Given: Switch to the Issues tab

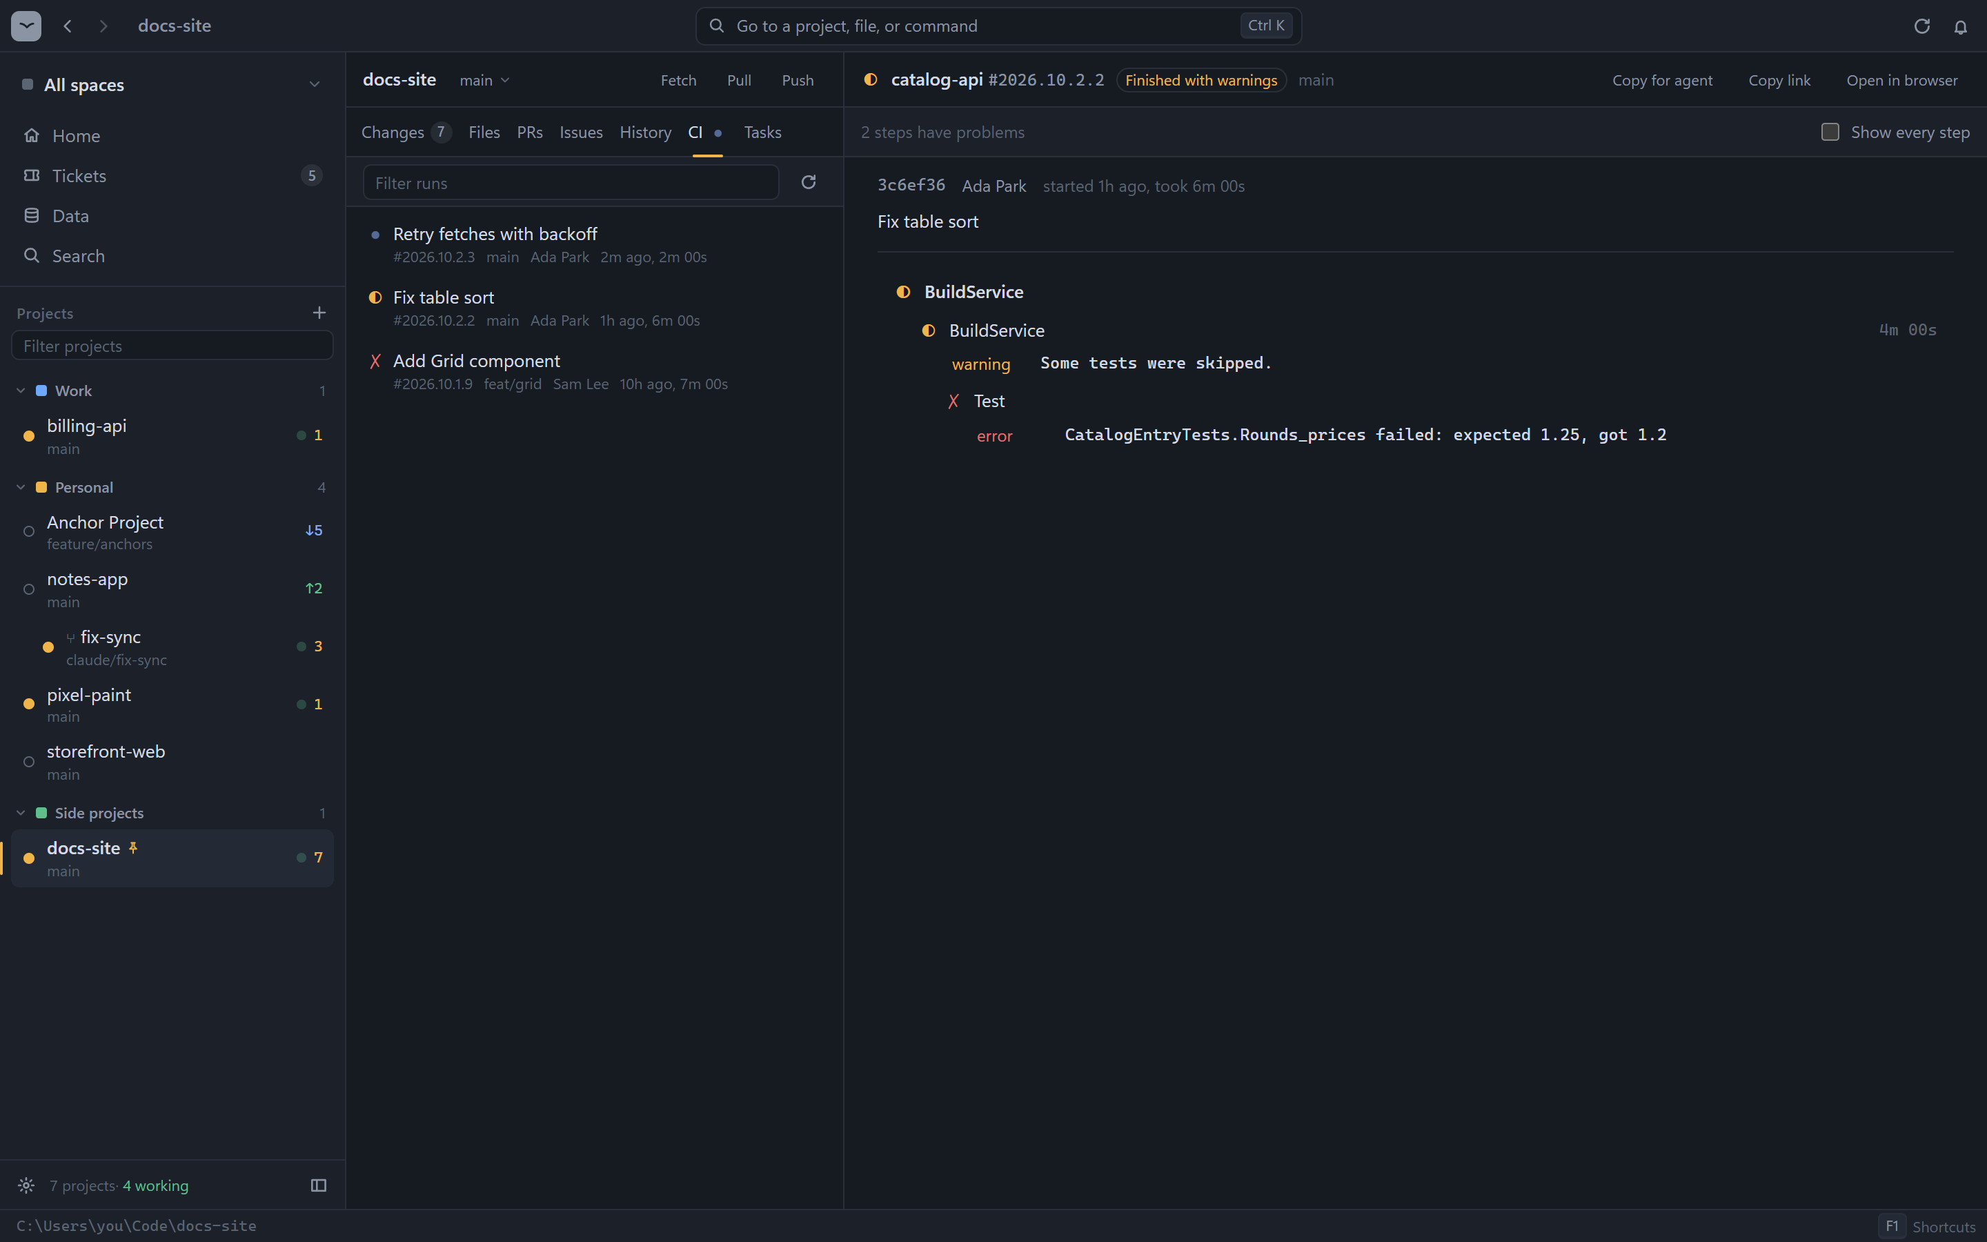Looking at the screenshot, I should pos(580,132).
